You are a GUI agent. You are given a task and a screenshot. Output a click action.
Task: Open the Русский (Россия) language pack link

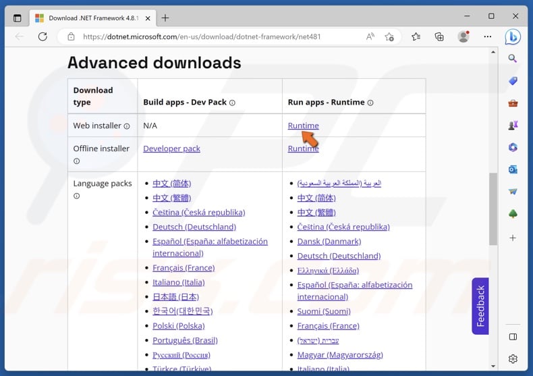click(181, 355)
